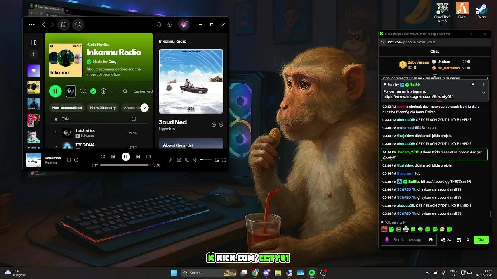The height and width of the screenshot is (279, 497).
Task: Unpin the pinned BotRix message
Action: point(473,84)
